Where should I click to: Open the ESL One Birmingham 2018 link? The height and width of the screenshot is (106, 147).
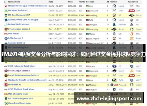(x=20, y=98)
